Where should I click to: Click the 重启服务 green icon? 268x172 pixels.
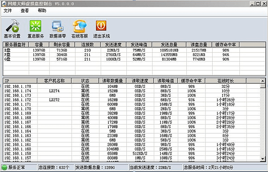(36, 26)
